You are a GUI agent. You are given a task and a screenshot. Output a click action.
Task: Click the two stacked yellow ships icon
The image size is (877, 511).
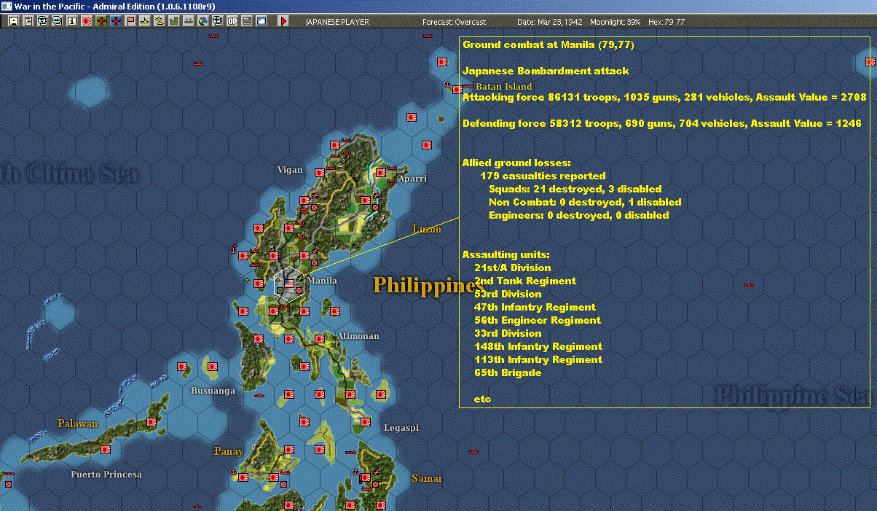160,21
